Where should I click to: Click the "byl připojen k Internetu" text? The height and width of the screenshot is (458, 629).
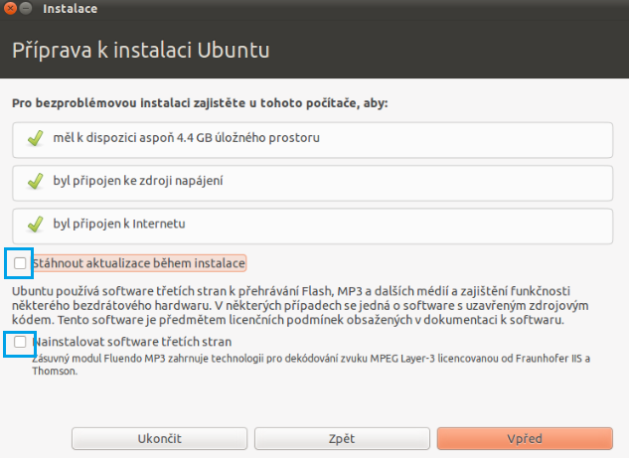point(119,224)
